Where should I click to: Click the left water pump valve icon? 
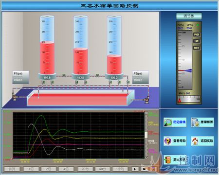coord(14,97)
